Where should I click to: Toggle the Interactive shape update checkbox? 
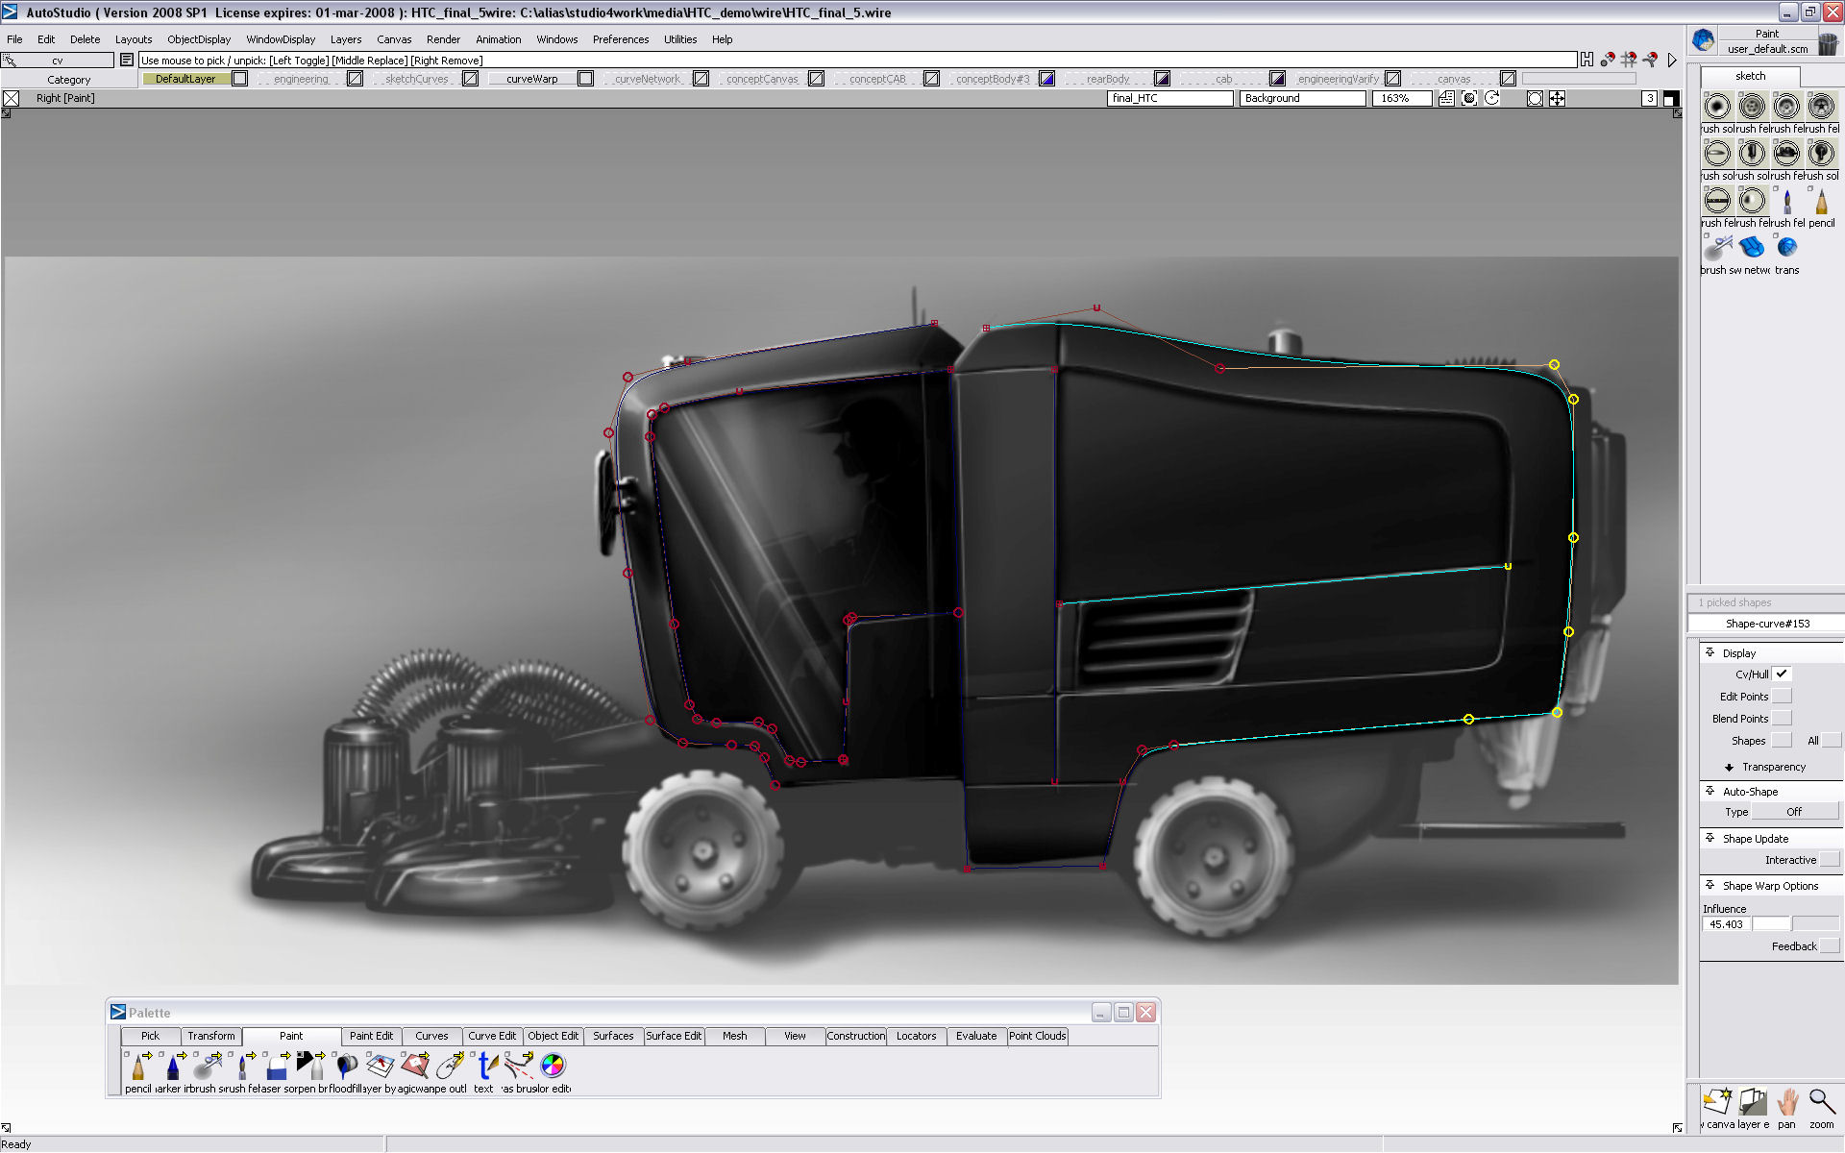1830,860
